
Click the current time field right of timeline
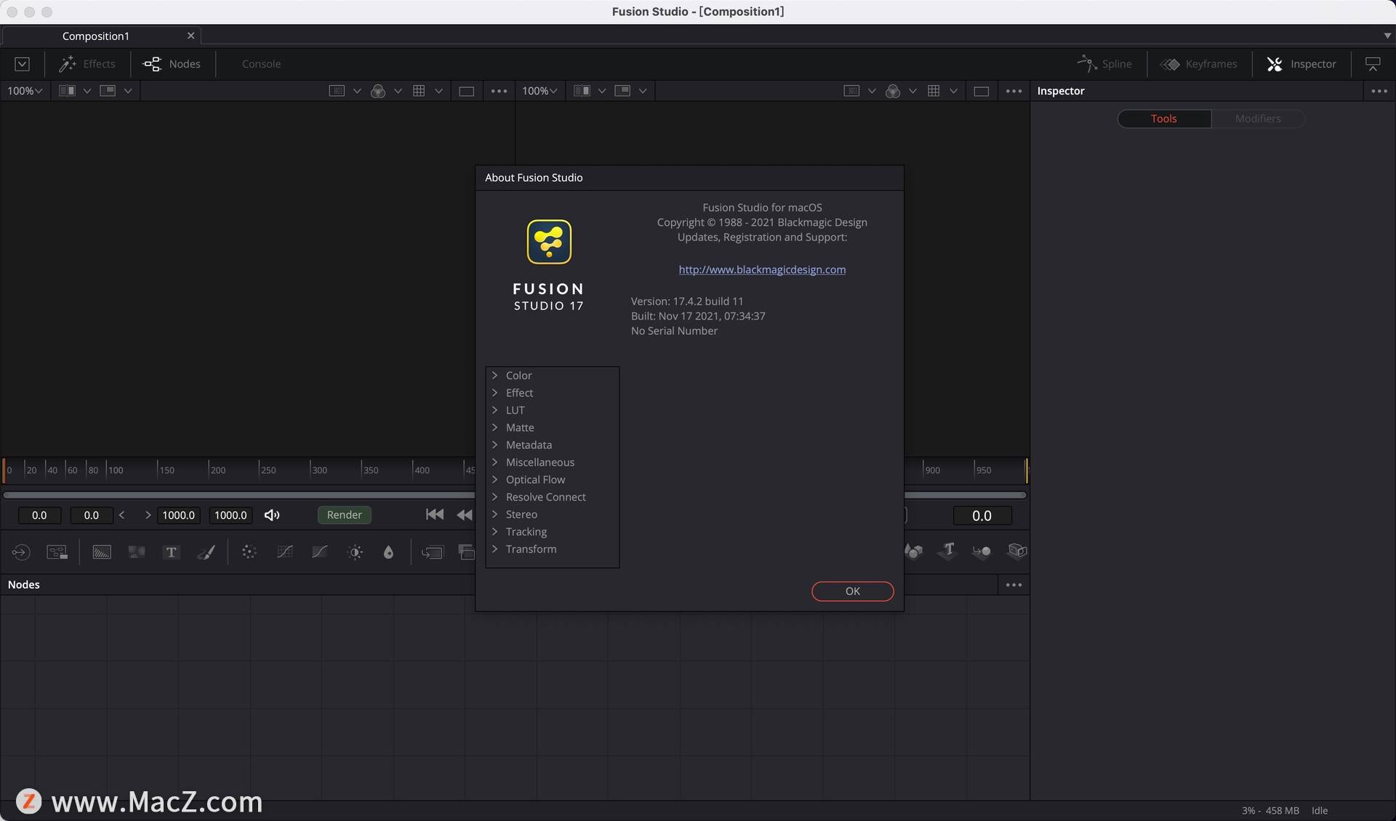click(982, 516)
